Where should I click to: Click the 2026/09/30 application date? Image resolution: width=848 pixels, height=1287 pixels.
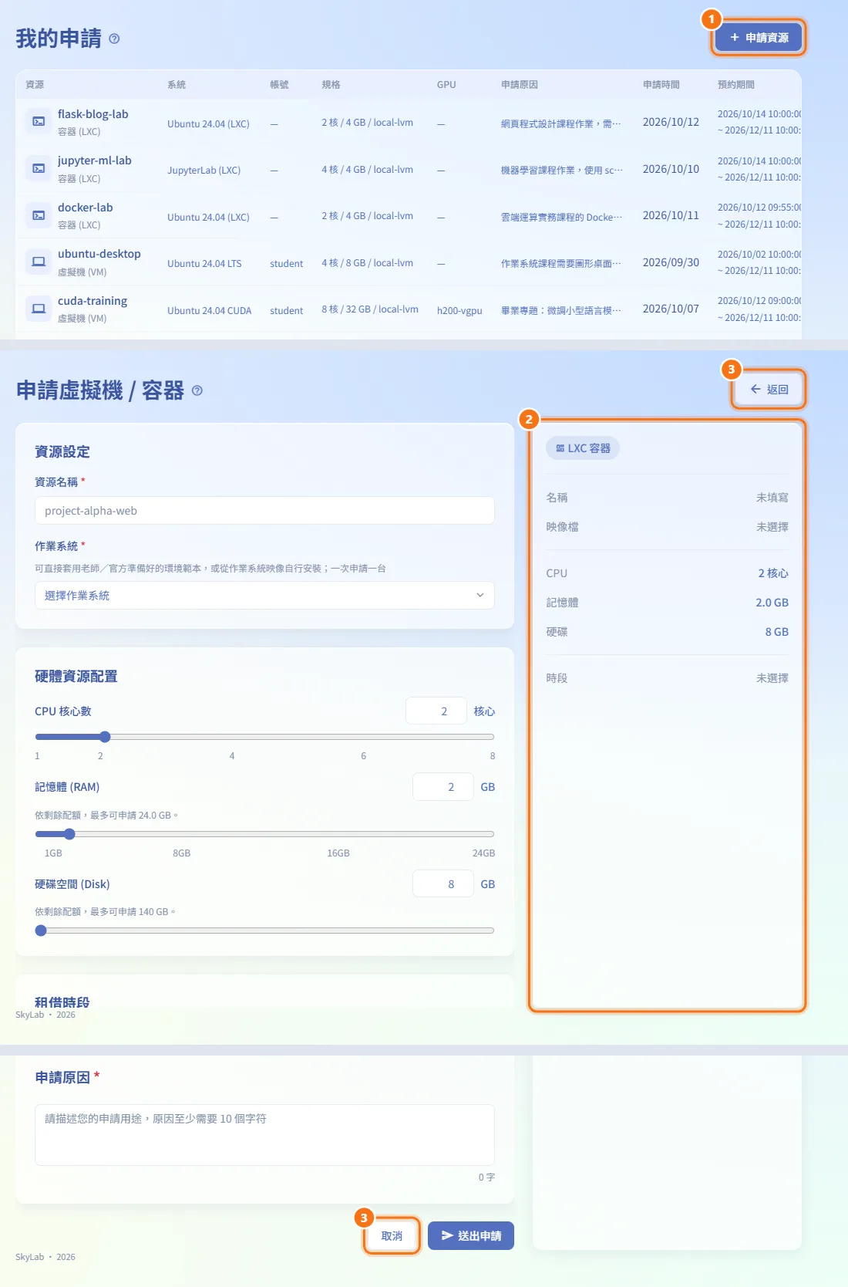coord(671,262)
